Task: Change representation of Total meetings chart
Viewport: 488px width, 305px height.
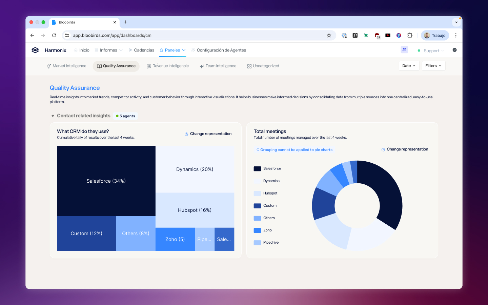Action: (x=405, y=149)
